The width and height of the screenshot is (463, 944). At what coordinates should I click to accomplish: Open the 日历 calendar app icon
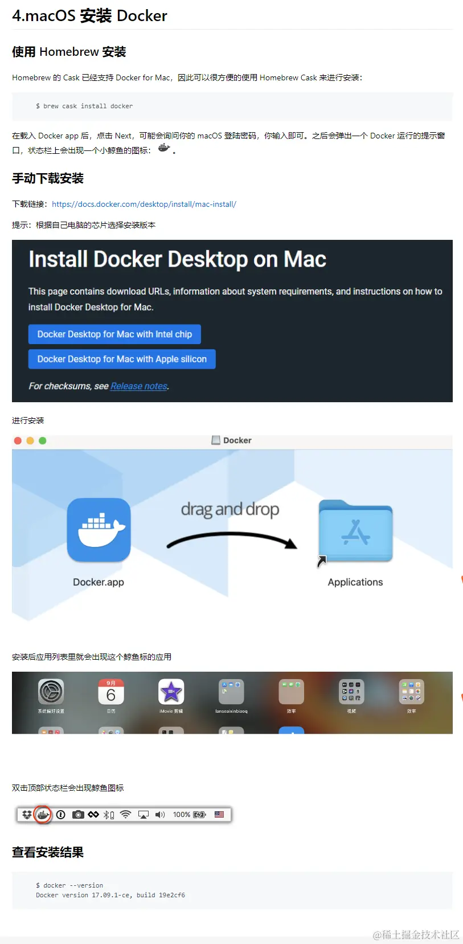[x=111, y=692]
